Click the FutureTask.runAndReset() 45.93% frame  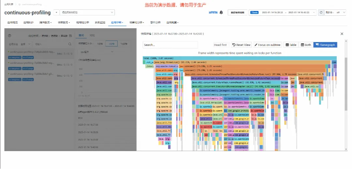(x=236, y=82)
